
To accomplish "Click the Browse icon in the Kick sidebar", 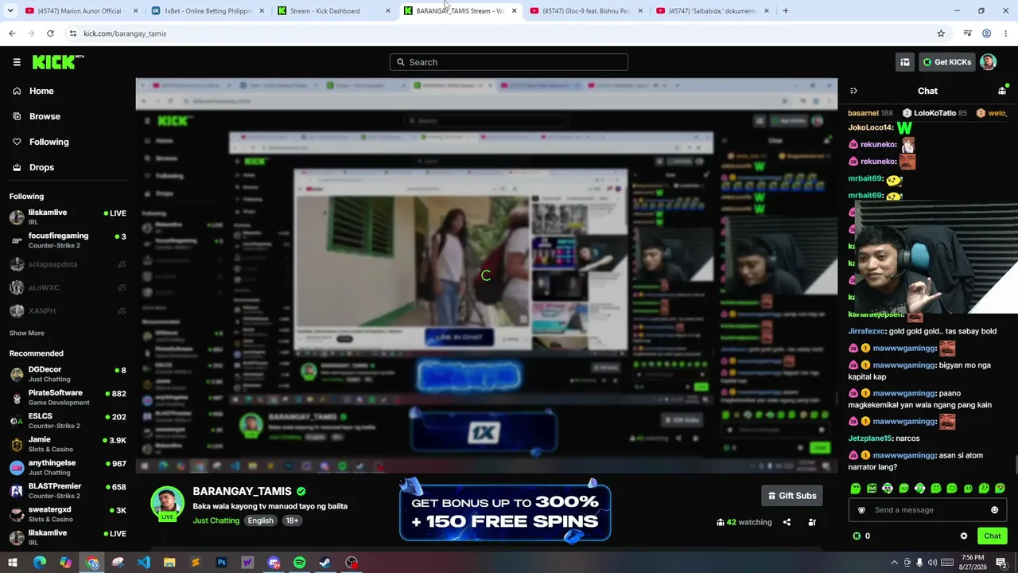I will click(17, 116).
